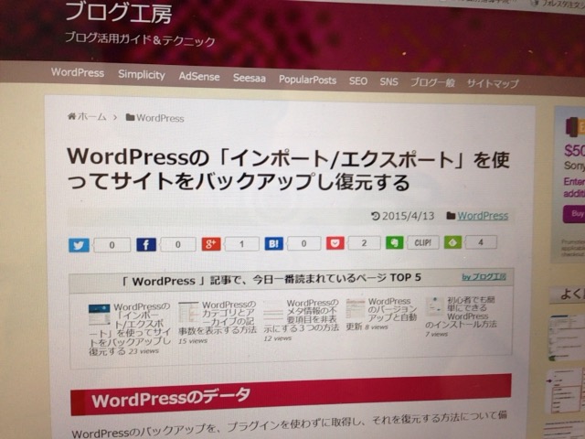The image size is (585, 439).
Task: Click the ブログ工房 site title
Action: click(x=118, y=14)
